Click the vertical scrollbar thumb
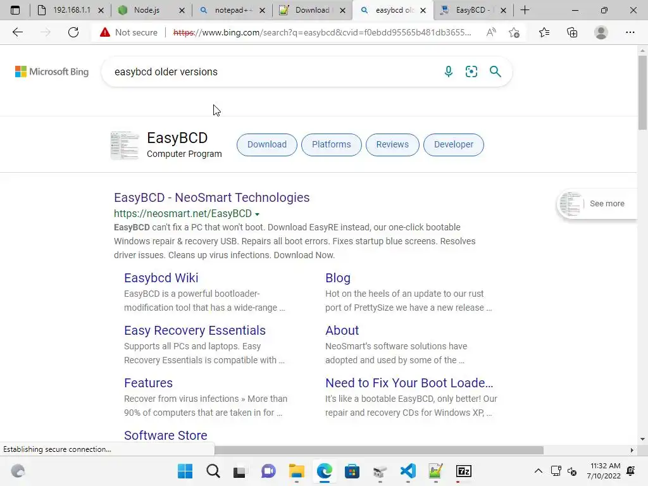The width and height of the screenshot is (648, 486). 642,92
